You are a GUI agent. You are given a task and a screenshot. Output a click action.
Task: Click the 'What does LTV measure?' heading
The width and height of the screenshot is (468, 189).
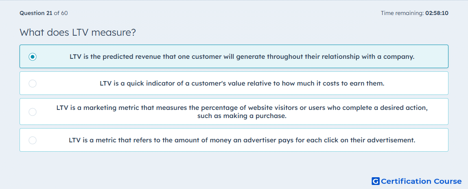pos(78,32)
